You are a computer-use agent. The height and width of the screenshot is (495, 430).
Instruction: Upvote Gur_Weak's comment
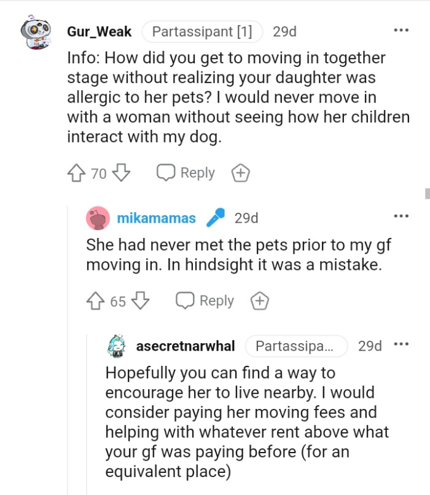tap(76, 173)
